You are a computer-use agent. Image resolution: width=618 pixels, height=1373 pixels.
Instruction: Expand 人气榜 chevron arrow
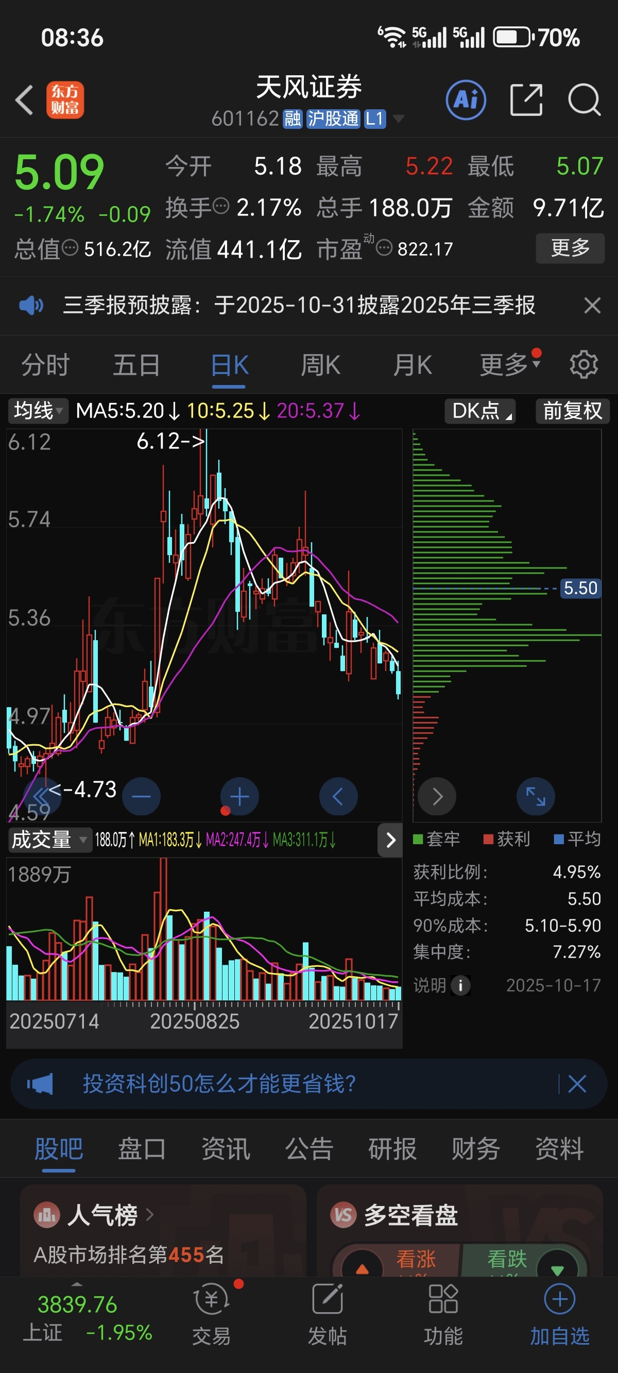click(150, 1215)
